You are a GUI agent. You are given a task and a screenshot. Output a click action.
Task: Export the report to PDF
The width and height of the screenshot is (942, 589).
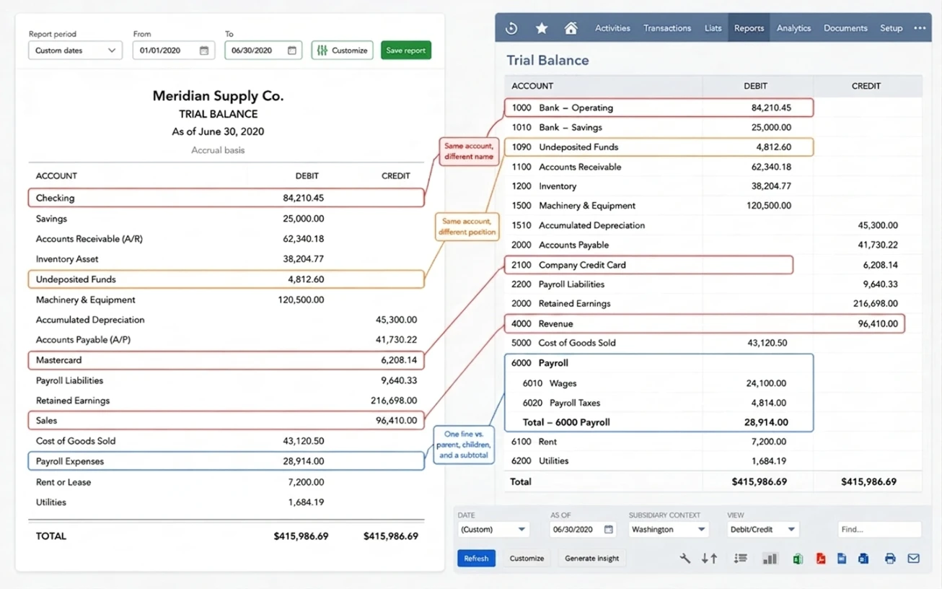point(820,558)
